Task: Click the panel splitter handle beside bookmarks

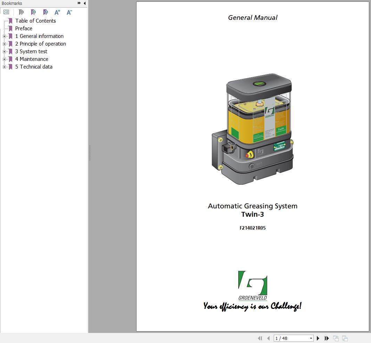Action: tap(89, 153)
